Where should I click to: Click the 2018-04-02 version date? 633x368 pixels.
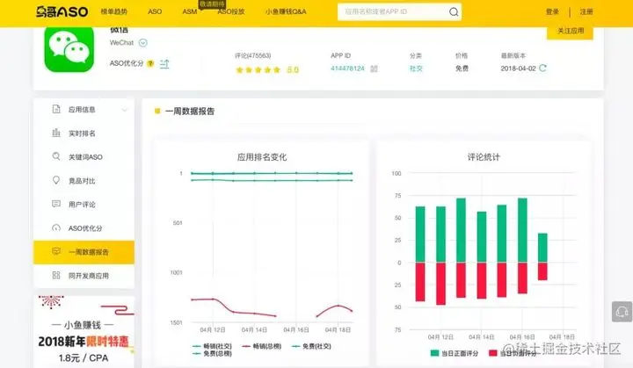click(519, 69)
